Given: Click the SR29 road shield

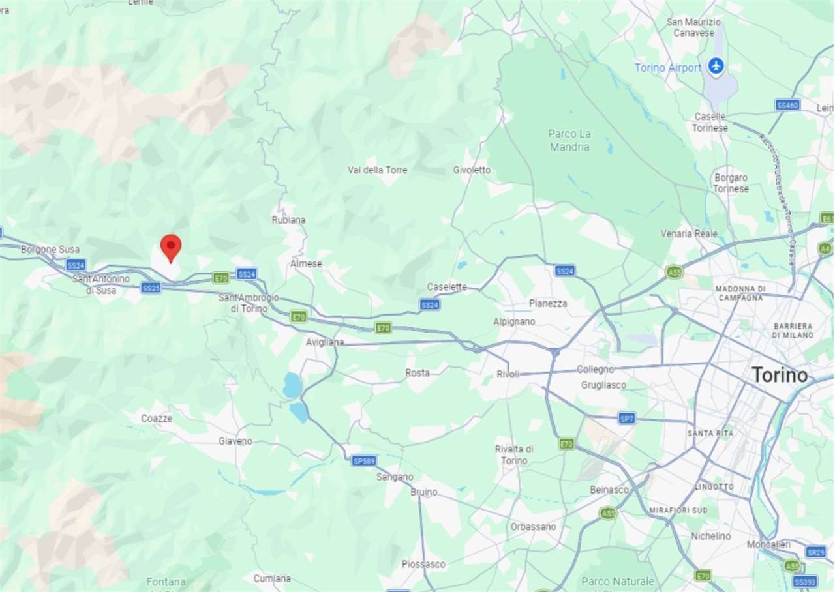Looking at the screenshot, I should tap(815, 552).
